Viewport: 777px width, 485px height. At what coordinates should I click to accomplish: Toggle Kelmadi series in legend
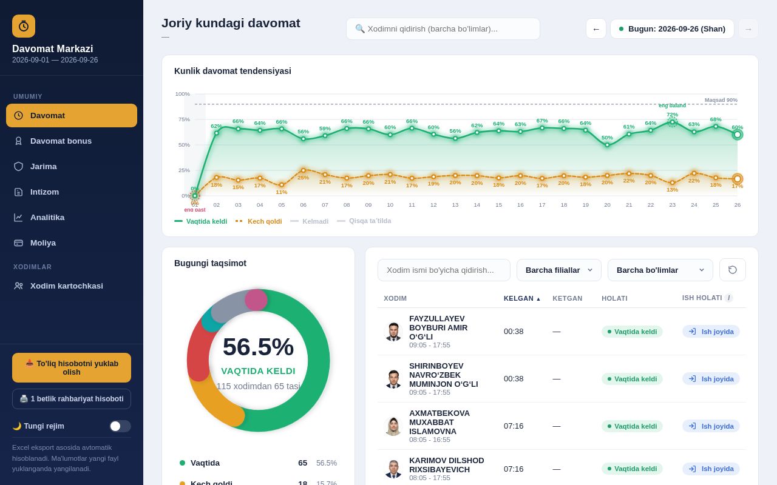click(310, 221)
